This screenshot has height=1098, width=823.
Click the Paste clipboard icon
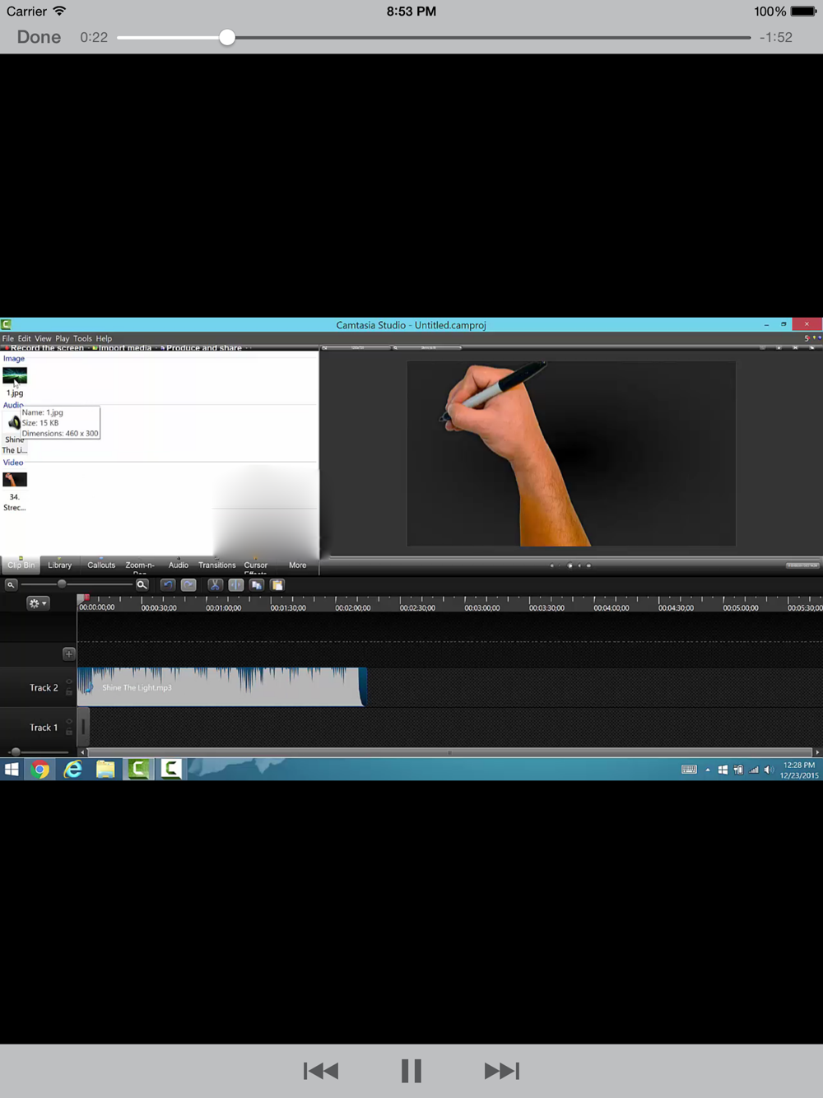277,585
